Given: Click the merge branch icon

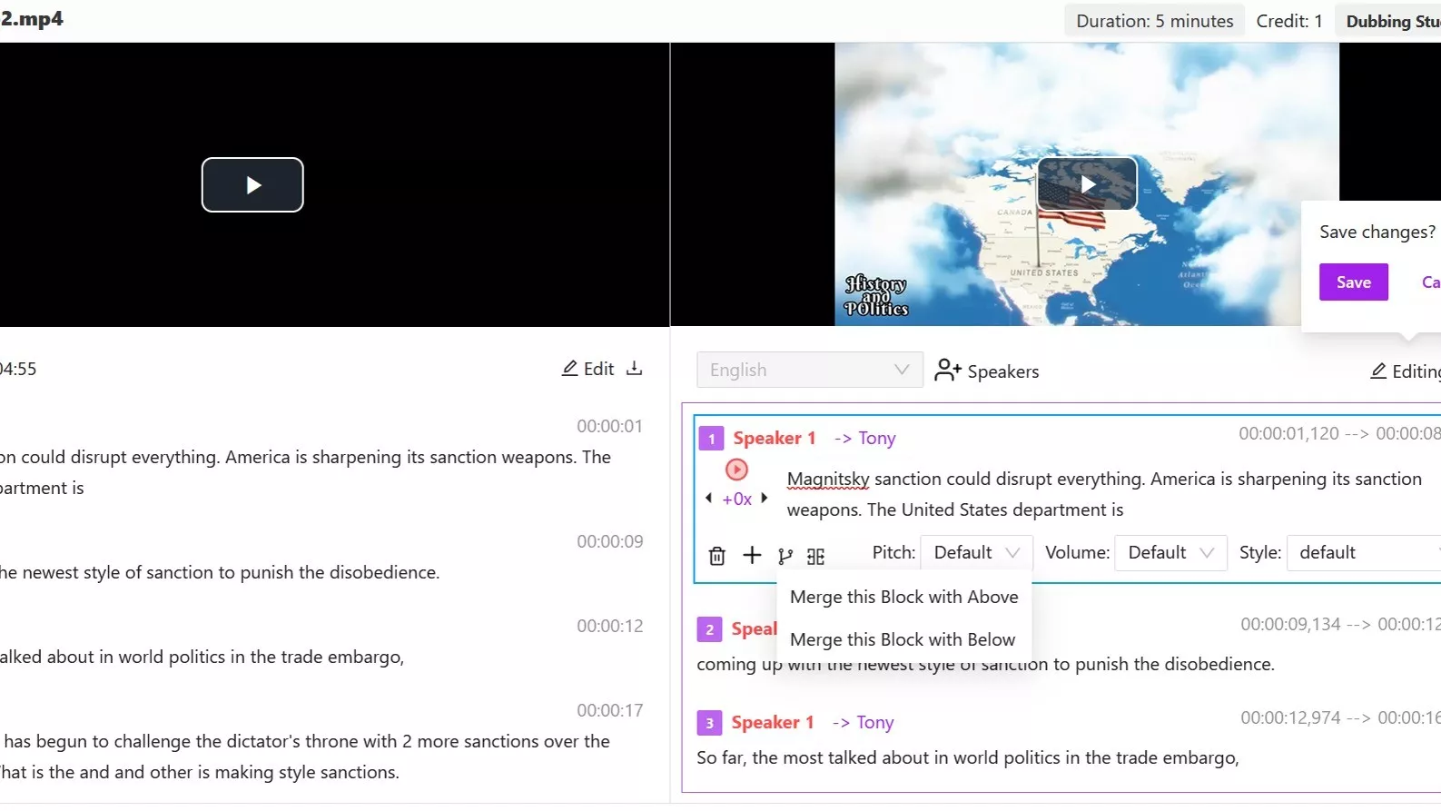Looking at the screenshot, I should (785, 556).
